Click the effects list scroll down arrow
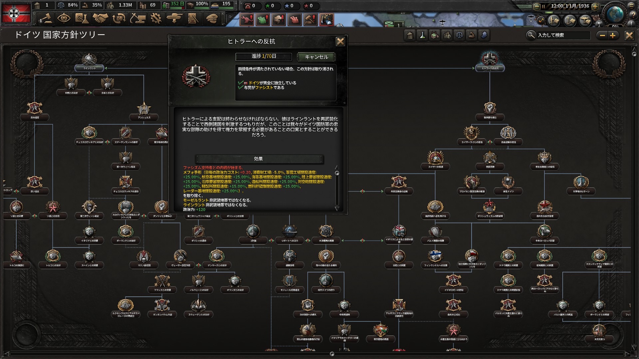639x359 pixels. pyautogui.click(x=337, y=209)
